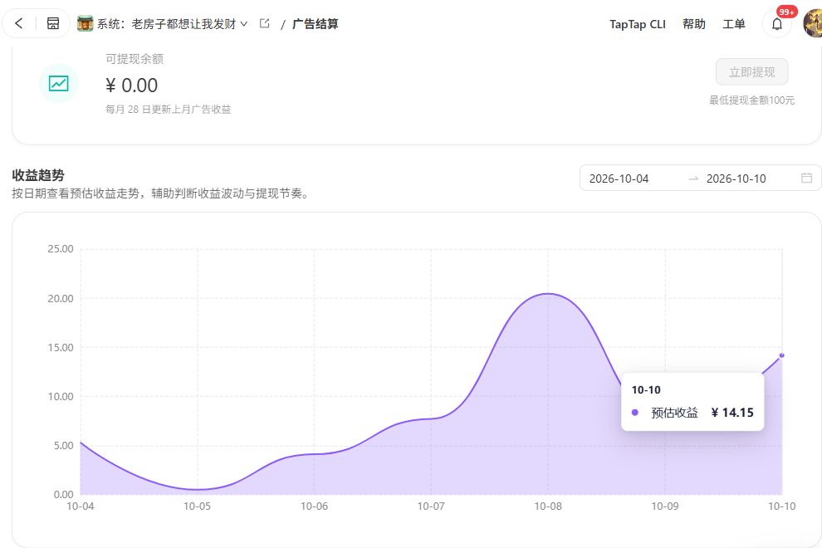The image size is (822, 548).
Task: Click the user avatar
Action: tap(813, 23)
